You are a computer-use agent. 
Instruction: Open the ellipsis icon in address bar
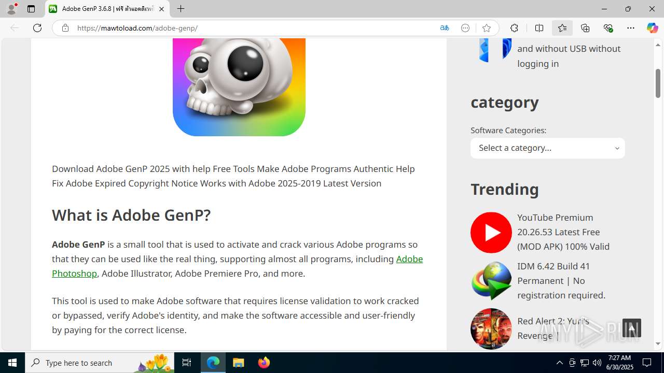465,28
